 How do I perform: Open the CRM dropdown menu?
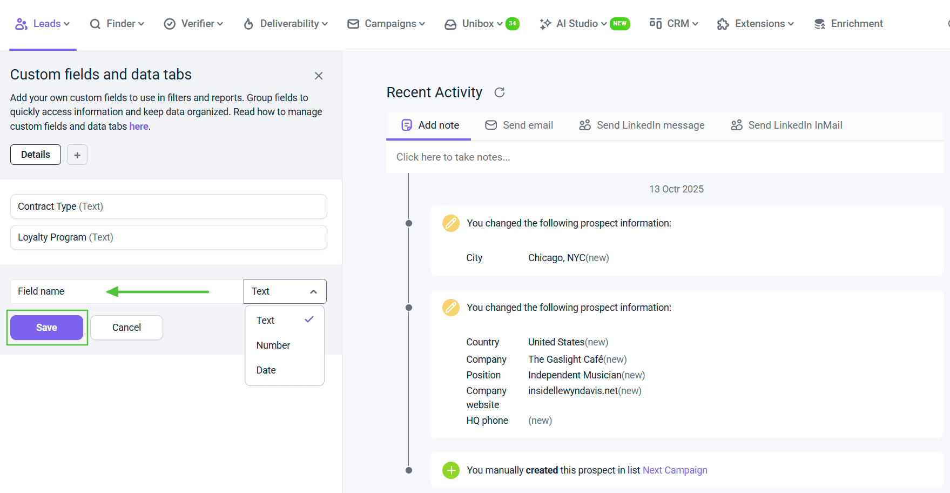[x=674, y=24]
